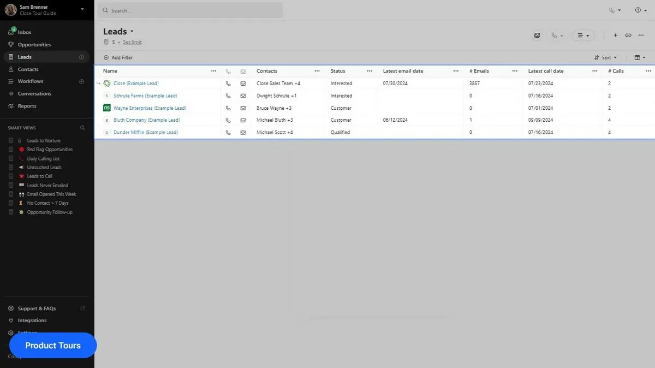Go to Opportunities in the sidebar
655x368 pixels.
pos(34,45)
